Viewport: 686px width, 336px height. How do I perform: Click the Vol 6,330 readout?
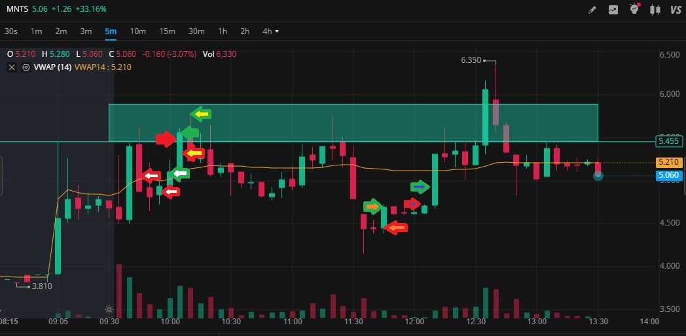[x=219, y=54]
